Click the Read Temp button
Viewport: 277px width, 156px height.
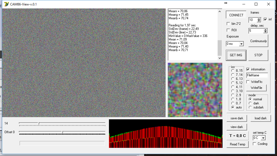(238, 144)
